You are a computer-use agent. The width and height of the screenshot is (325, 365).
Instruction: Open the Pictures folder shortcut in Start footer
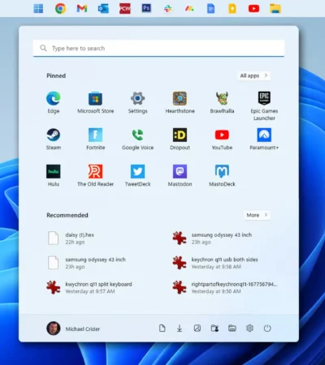197,328
